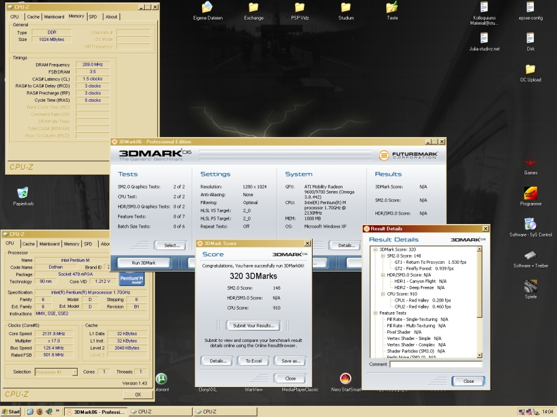Open the OC Upload folder
Image resolution: width=557 pixels, height=417 pixels.
(x=530, y=73)
